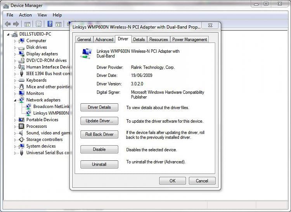The width and height of the screenshot is (291, 212).
Task: Open the Action menu
Action: click(x=26, y=15)
